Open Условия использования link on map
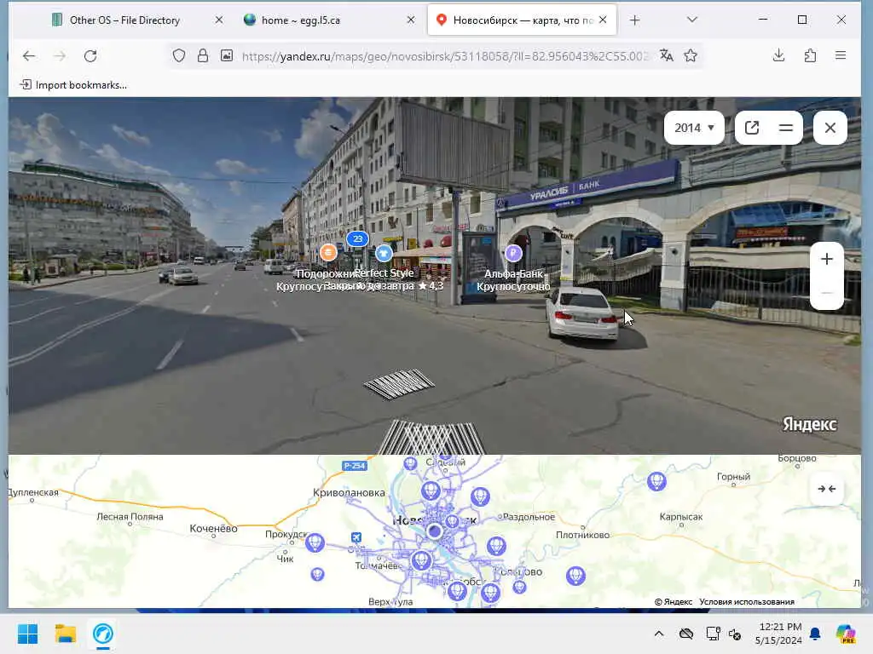873x654 pixels. (x=747, y=602)
